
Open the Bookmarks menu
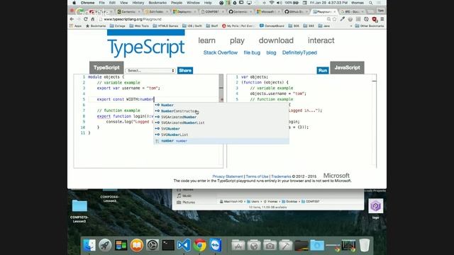click(x=157, y=3)
